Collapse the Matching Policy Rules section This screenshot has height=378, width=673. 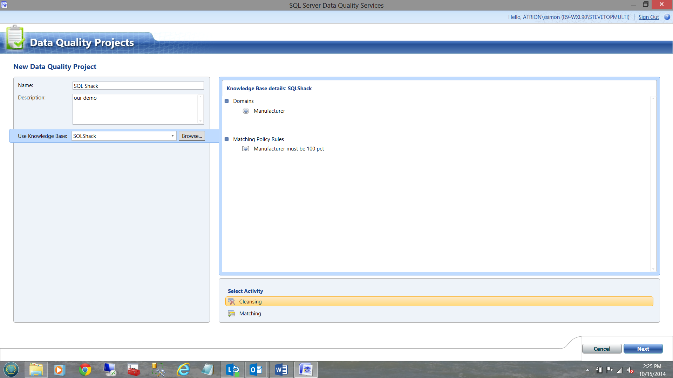226,139
